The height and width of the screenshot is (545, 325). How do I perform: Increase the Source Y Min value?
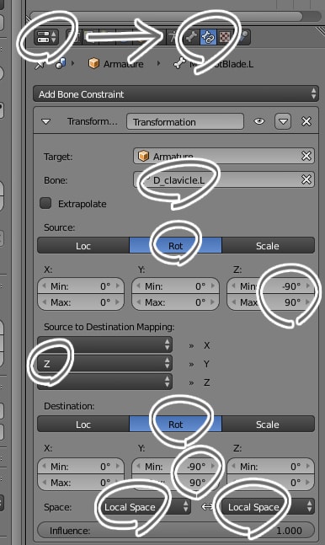(x=213, y=286)
